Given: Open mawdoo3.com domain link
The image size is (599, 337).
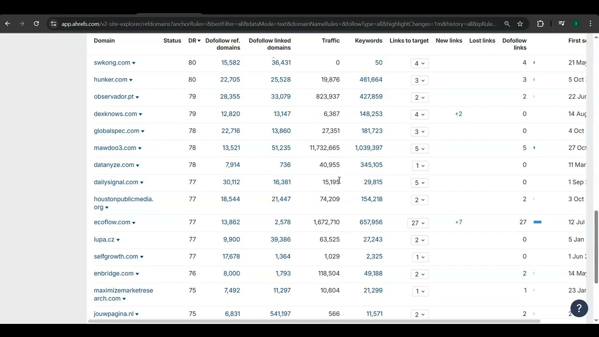Looking at the screenshot, I should 115,148.
